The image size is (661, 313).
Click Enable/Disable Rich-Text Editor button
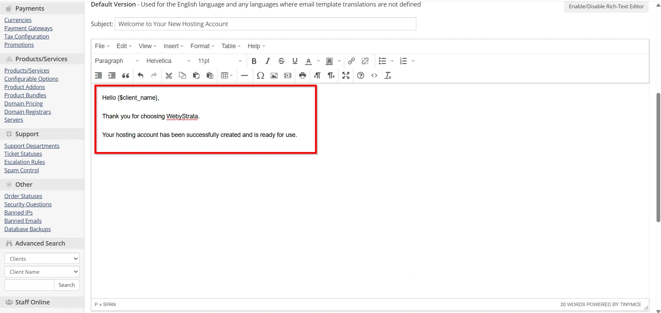606,6
